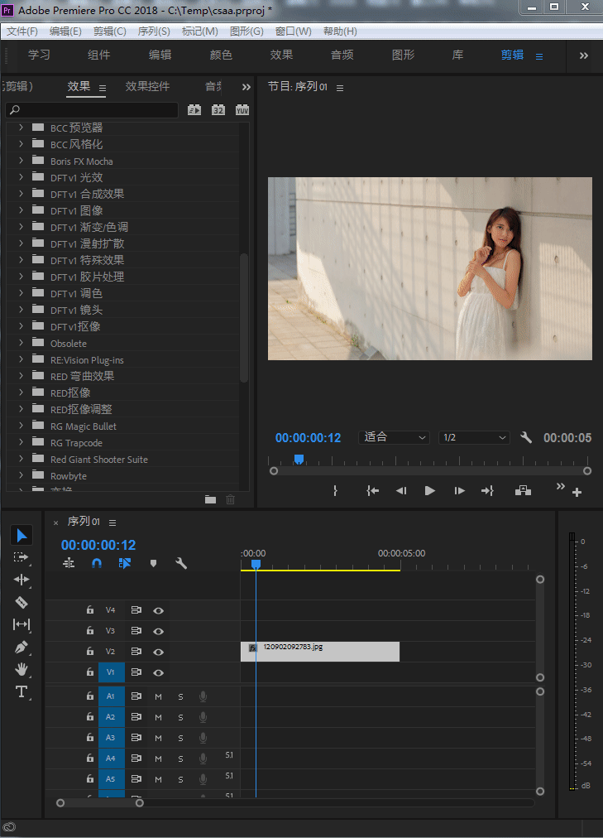603x838 pixels.
Task: Expand the Boris FX Mocha folder
Action: click(21, 161)
